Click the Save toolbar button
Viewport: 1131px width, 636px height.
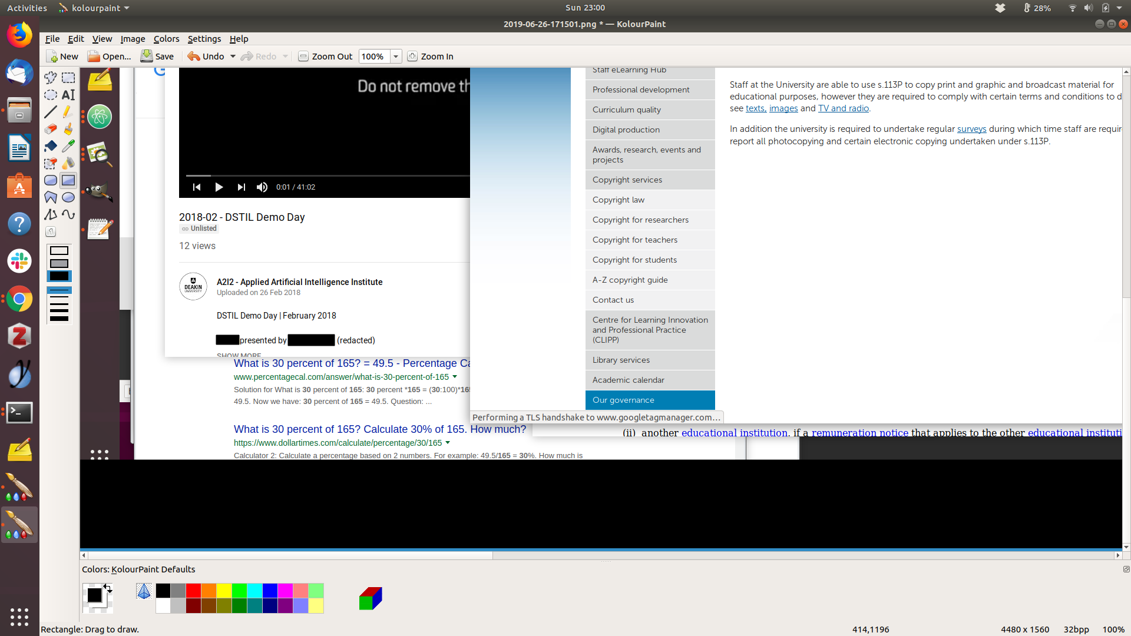pyautogui.click(x=157, y=57)
